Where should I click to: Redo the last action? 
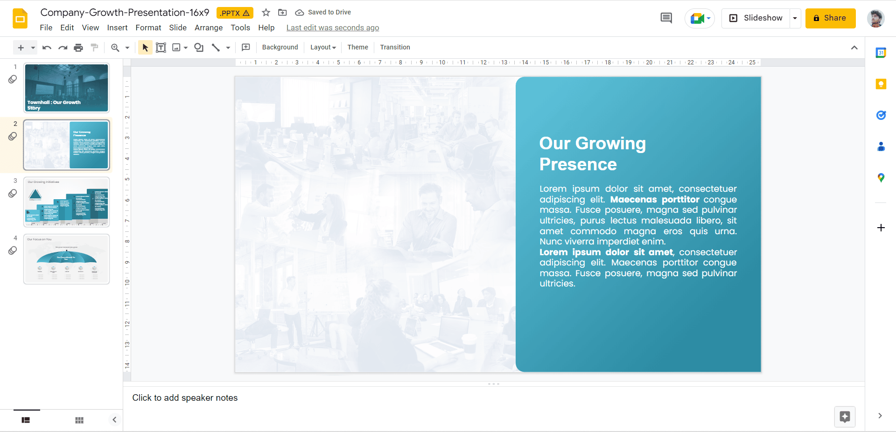pos(63,47)
